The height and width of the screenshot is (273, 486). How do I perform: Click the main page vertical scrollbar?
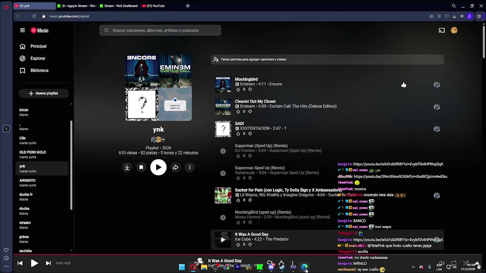click(x=484, y=42)
